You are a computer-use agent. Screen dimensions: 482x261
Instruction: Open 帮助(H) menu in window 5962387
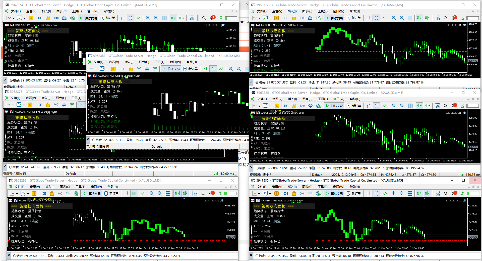[192, 62]
